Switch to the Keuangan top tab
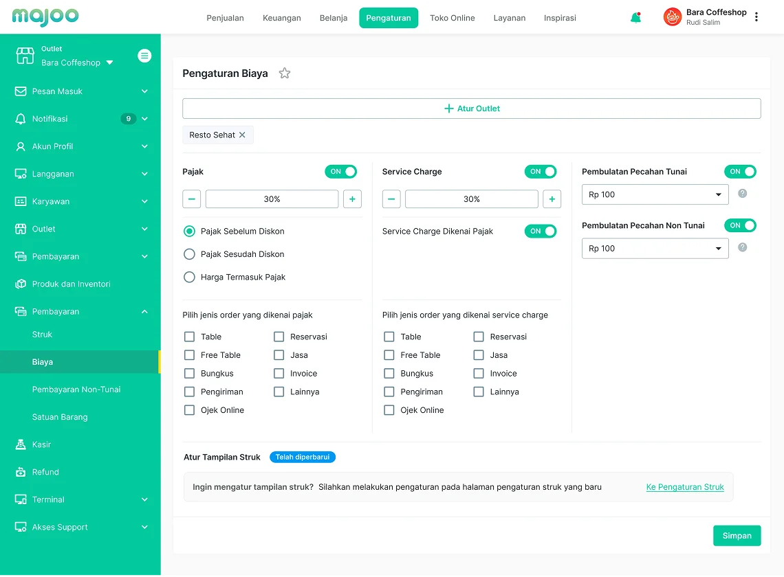784x577 pixels. click(282, 18)
